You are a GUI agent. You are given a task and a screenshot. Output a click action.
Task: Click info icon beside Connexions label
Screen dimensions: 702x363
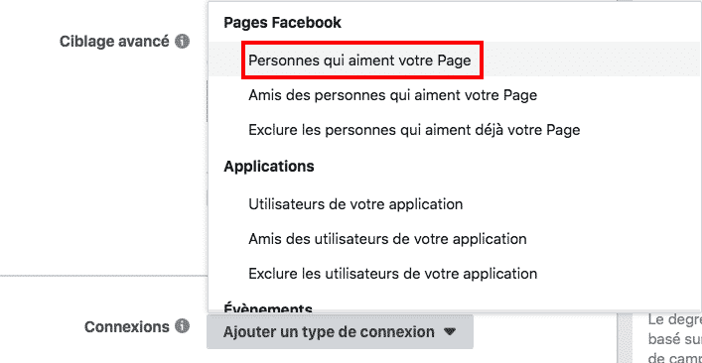pyautogui.click(x=183, y=326)
